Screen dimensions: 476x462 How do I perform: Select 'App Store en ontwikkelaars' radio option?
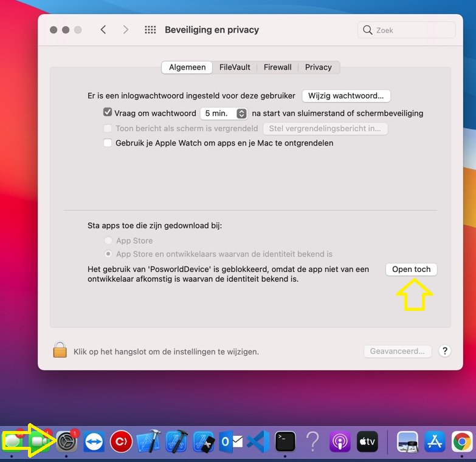(x=108, y=254)
